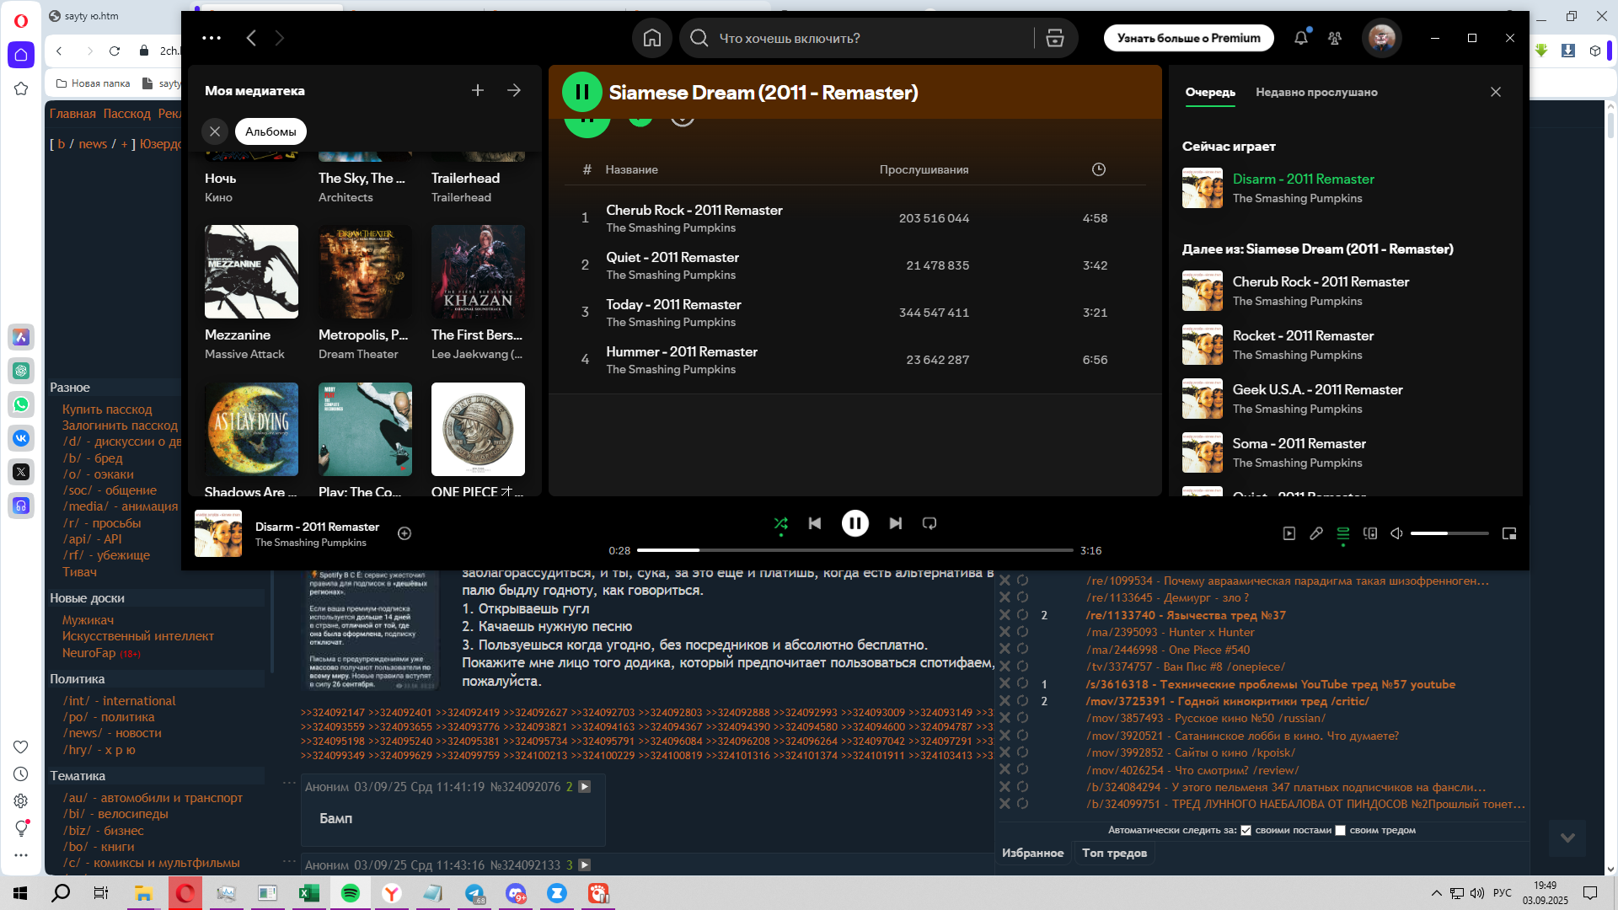Viewport: 1618px width, 910px height.
Task: Expand post №324092133 with its arrow button
Action: point(585,865)
